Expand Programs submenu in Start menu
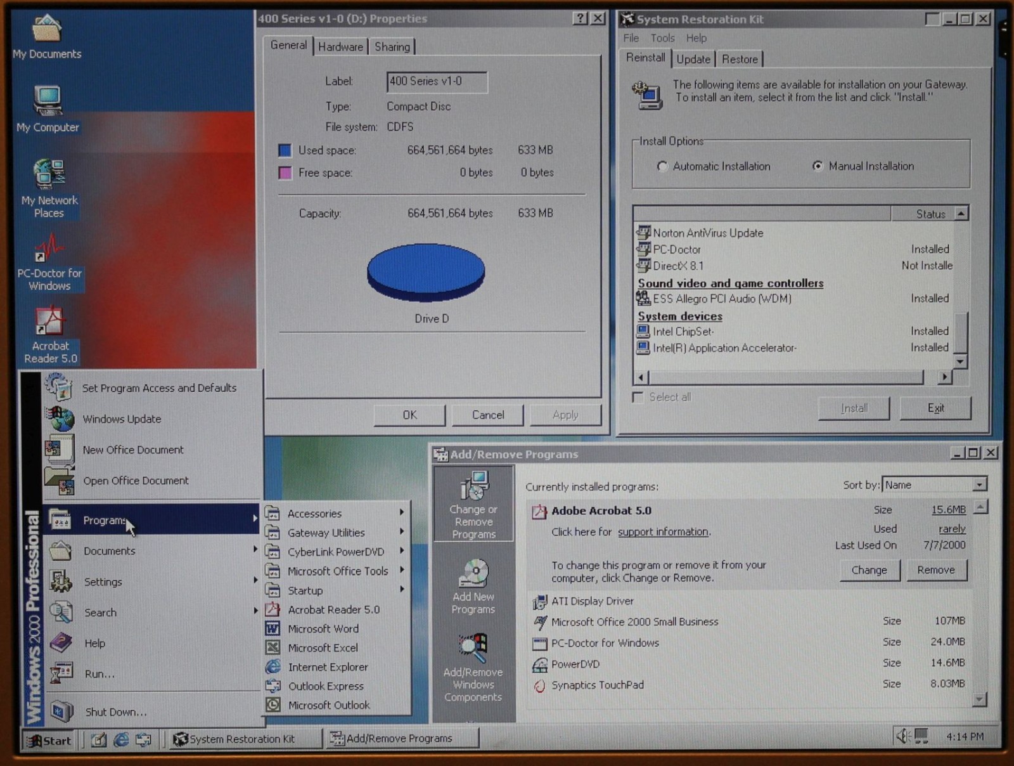This screenshot has height=766, width=1014. [153, 519]
